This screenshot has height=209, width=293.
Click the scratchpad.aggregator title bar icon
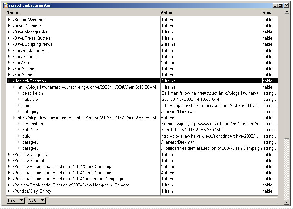[x=5, y=5]
